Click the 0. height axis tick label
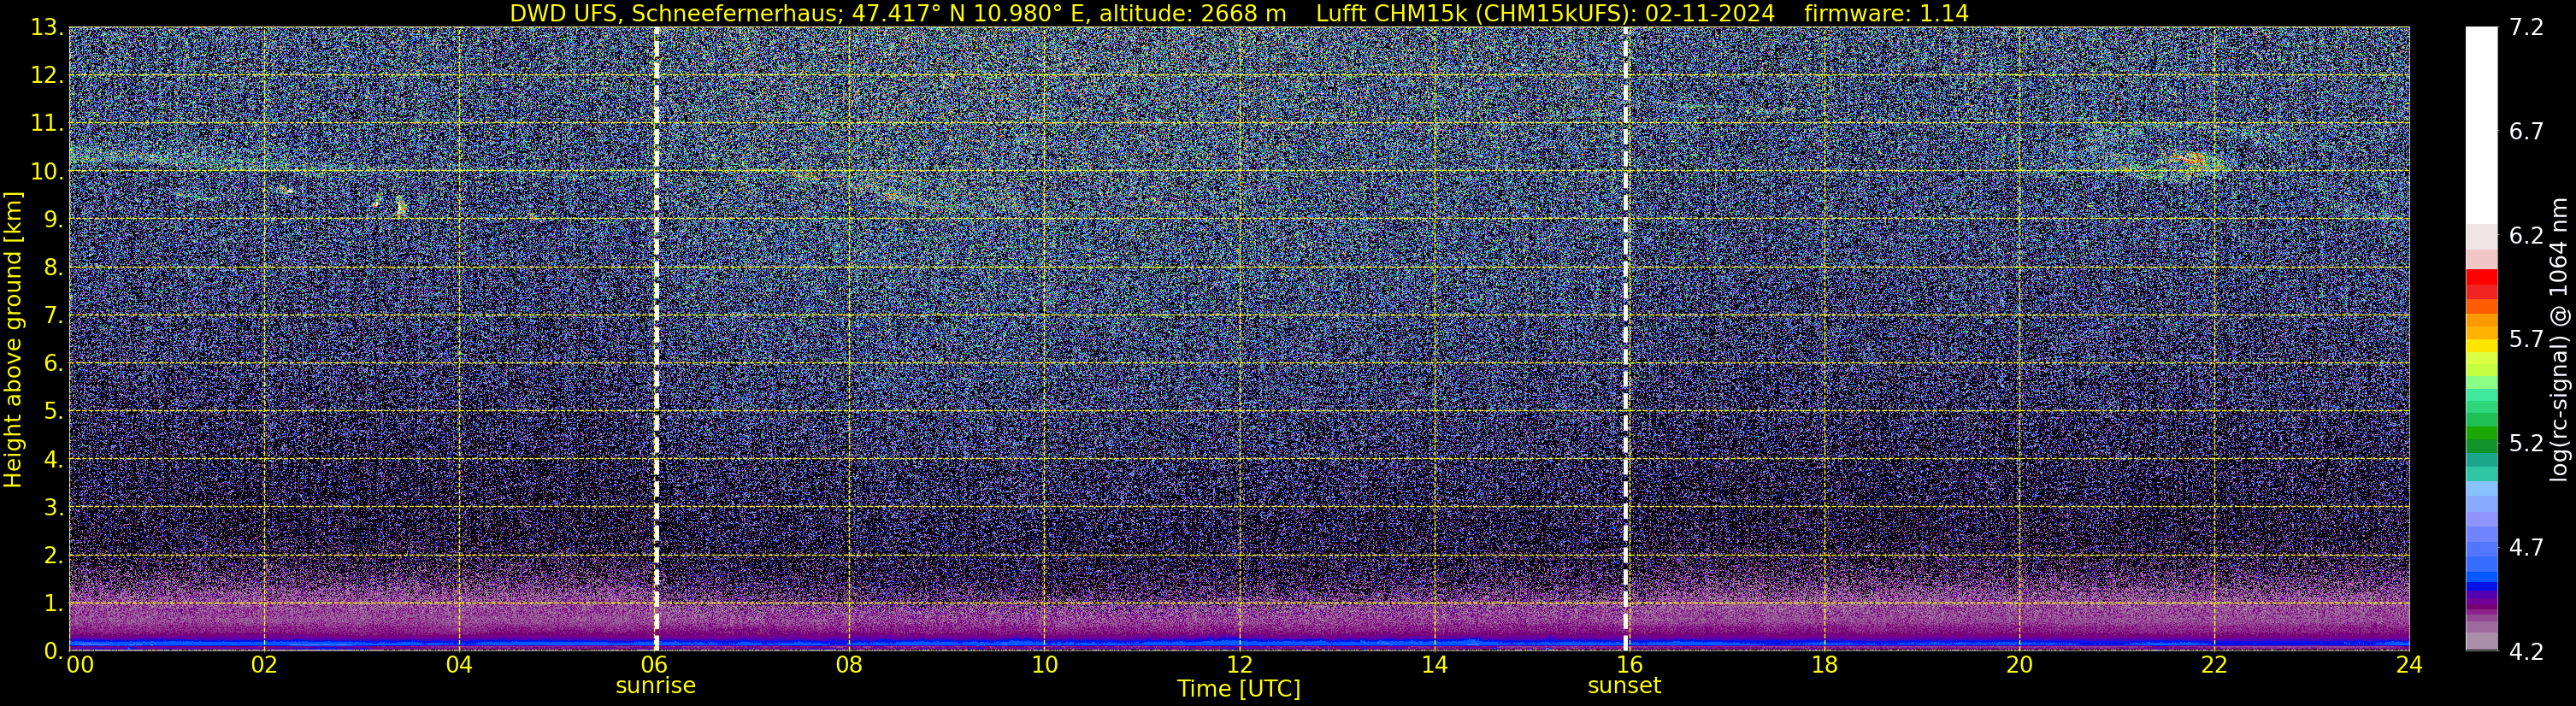 pyautogui.click(x=53, y=652)
